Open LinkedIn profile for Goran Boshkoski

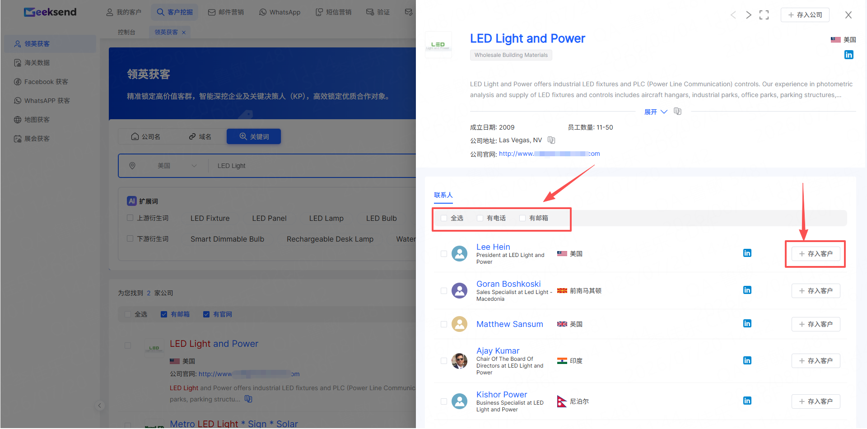[747, 290]
